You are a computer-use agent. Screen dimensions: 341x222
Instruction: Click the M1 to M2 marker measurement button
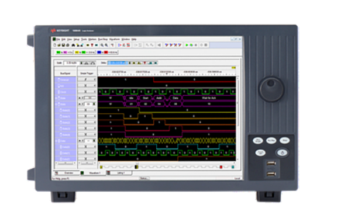tap(64, 53)
